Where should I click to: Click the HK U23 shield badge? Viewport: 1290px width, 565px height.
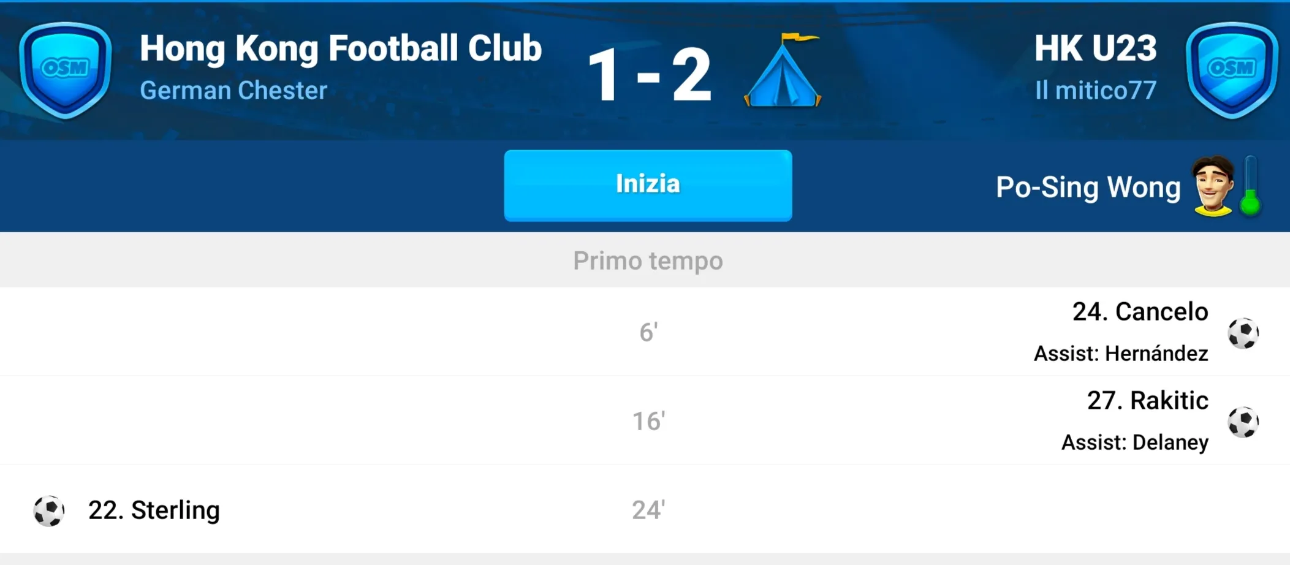point(1232,70)
